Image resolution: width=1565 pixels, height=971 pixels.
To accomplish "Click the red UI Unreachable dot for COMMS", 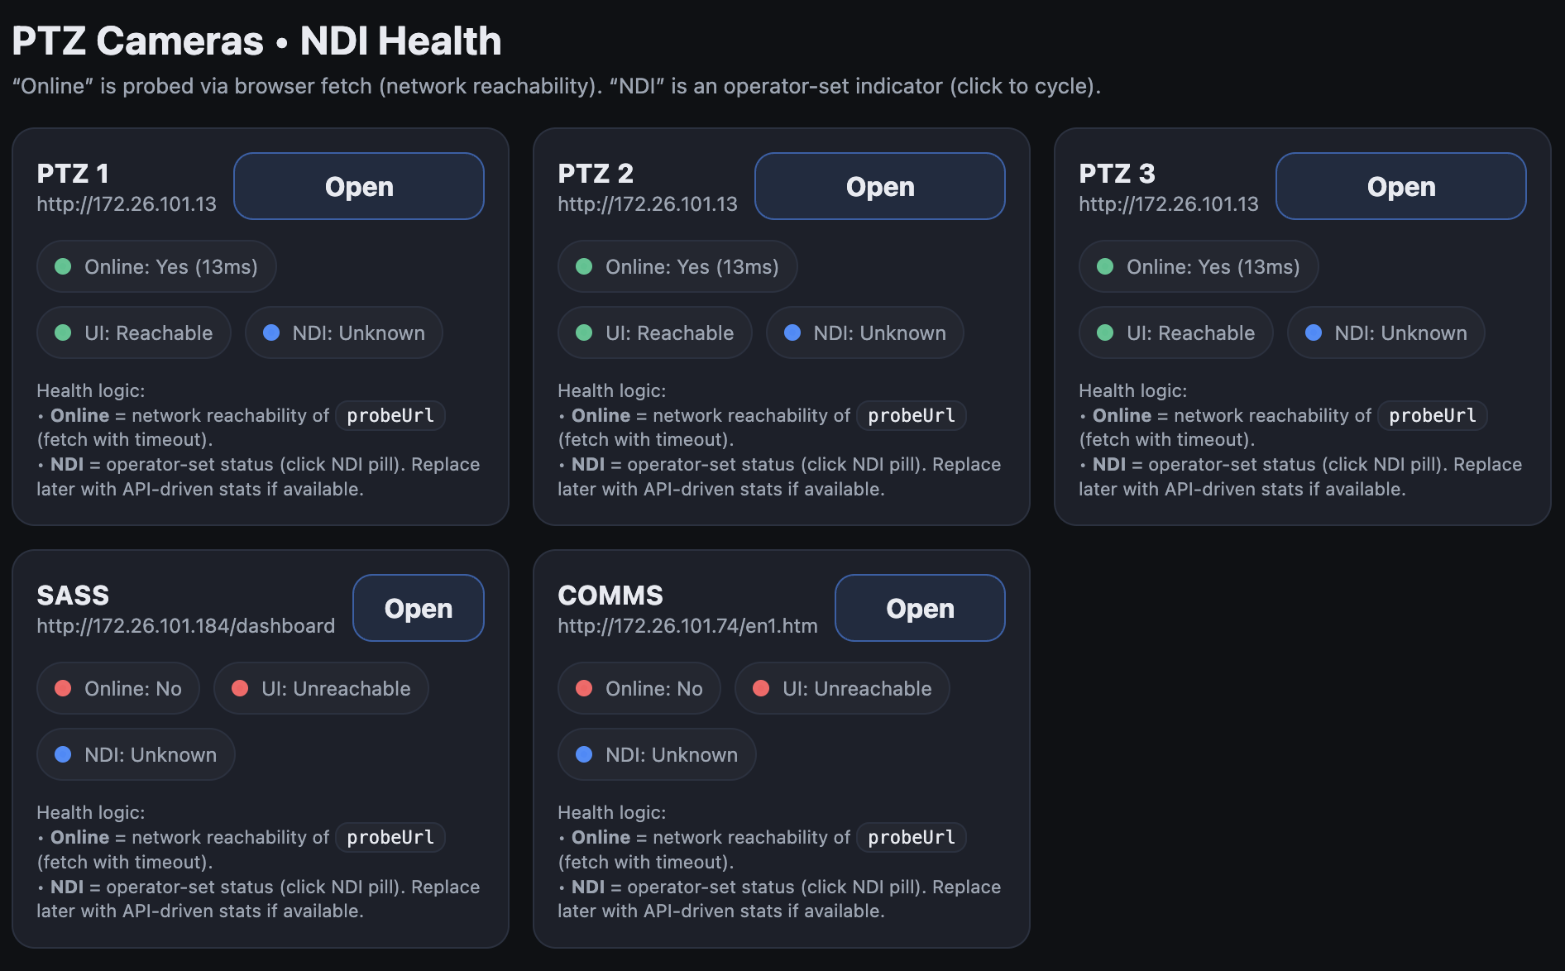I will coord(763,688).
